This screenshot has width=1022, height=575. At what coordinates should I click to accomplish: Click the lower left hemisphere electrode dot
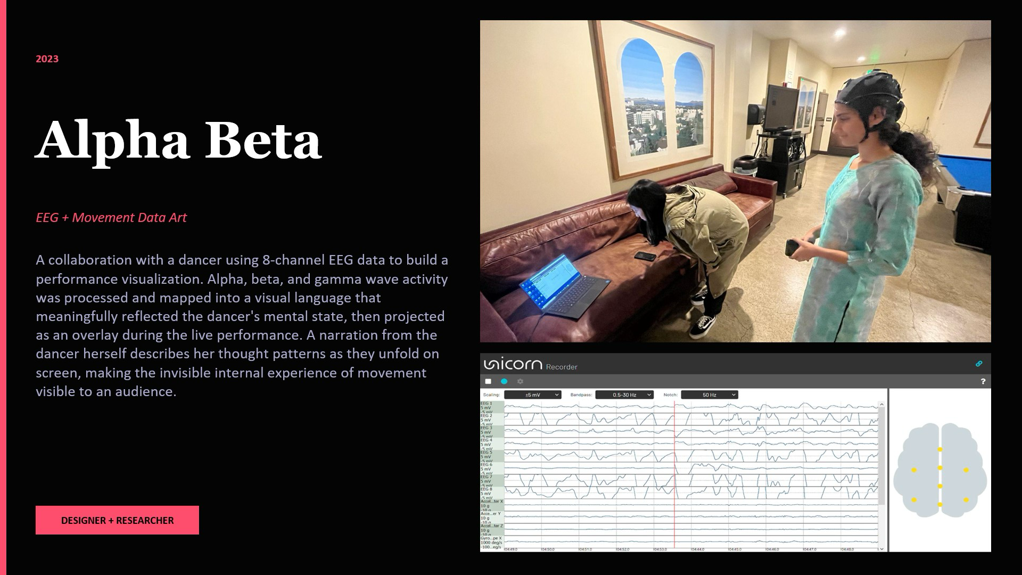(914, 500)
